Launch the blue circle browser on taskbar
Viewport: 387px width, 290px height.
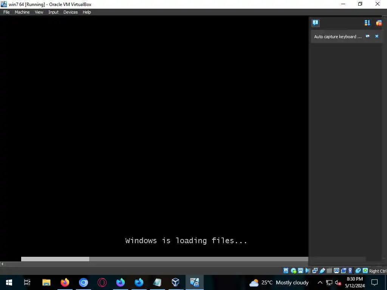(84, 282)
